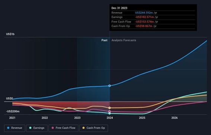Select the teal Earnings marker at 2024
This screenshot has width=211, height=135.
click(109, 113)
